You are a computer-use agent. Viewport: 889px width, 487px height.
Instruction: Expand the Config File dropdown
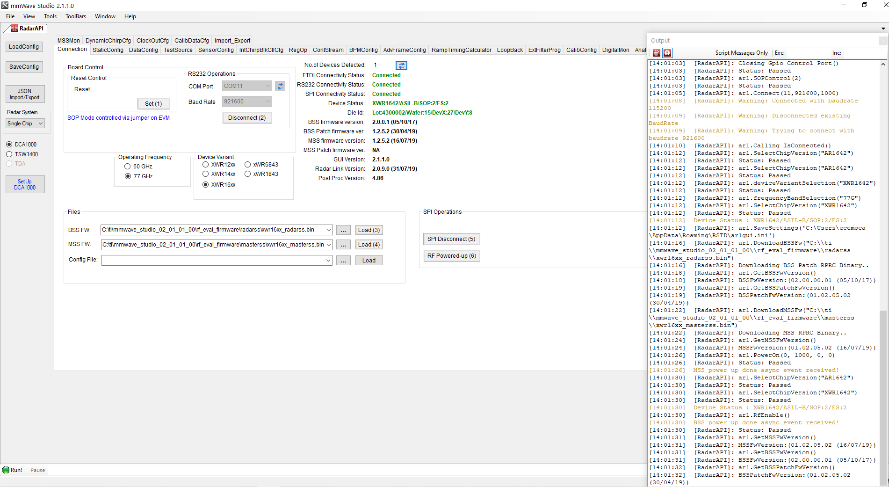pos(329,261)
